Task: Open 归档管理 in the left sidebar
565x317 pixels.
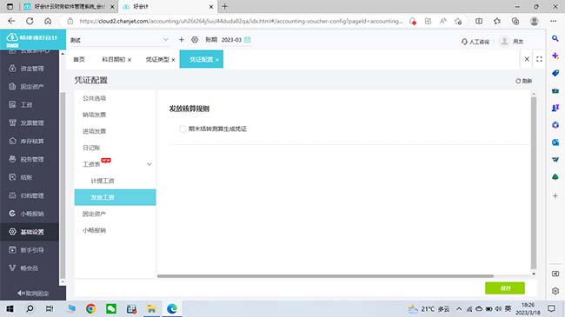Action: (31, 195)
